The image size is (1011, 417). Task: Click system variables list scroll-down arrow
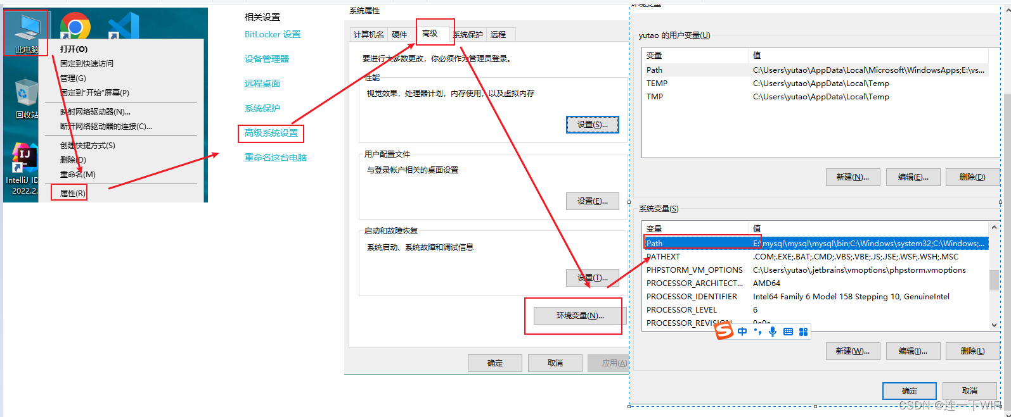(x=994, y=325)
